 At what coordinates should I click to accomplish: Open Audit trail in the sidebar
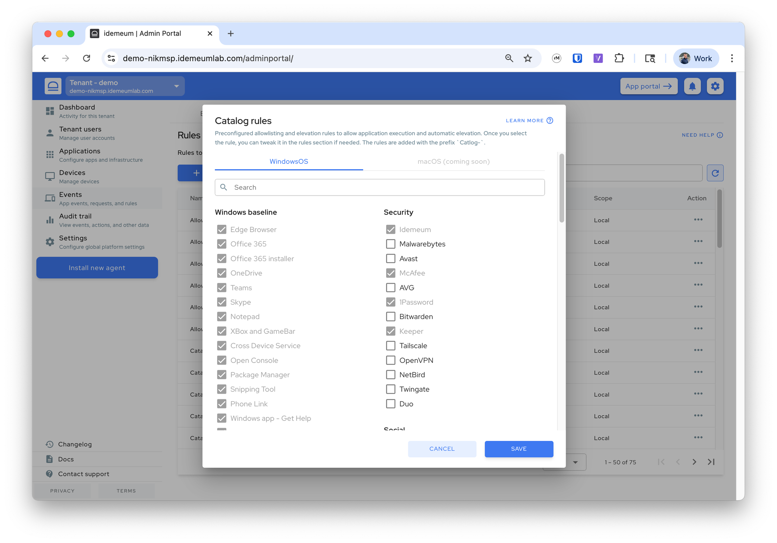coord(97,220)
